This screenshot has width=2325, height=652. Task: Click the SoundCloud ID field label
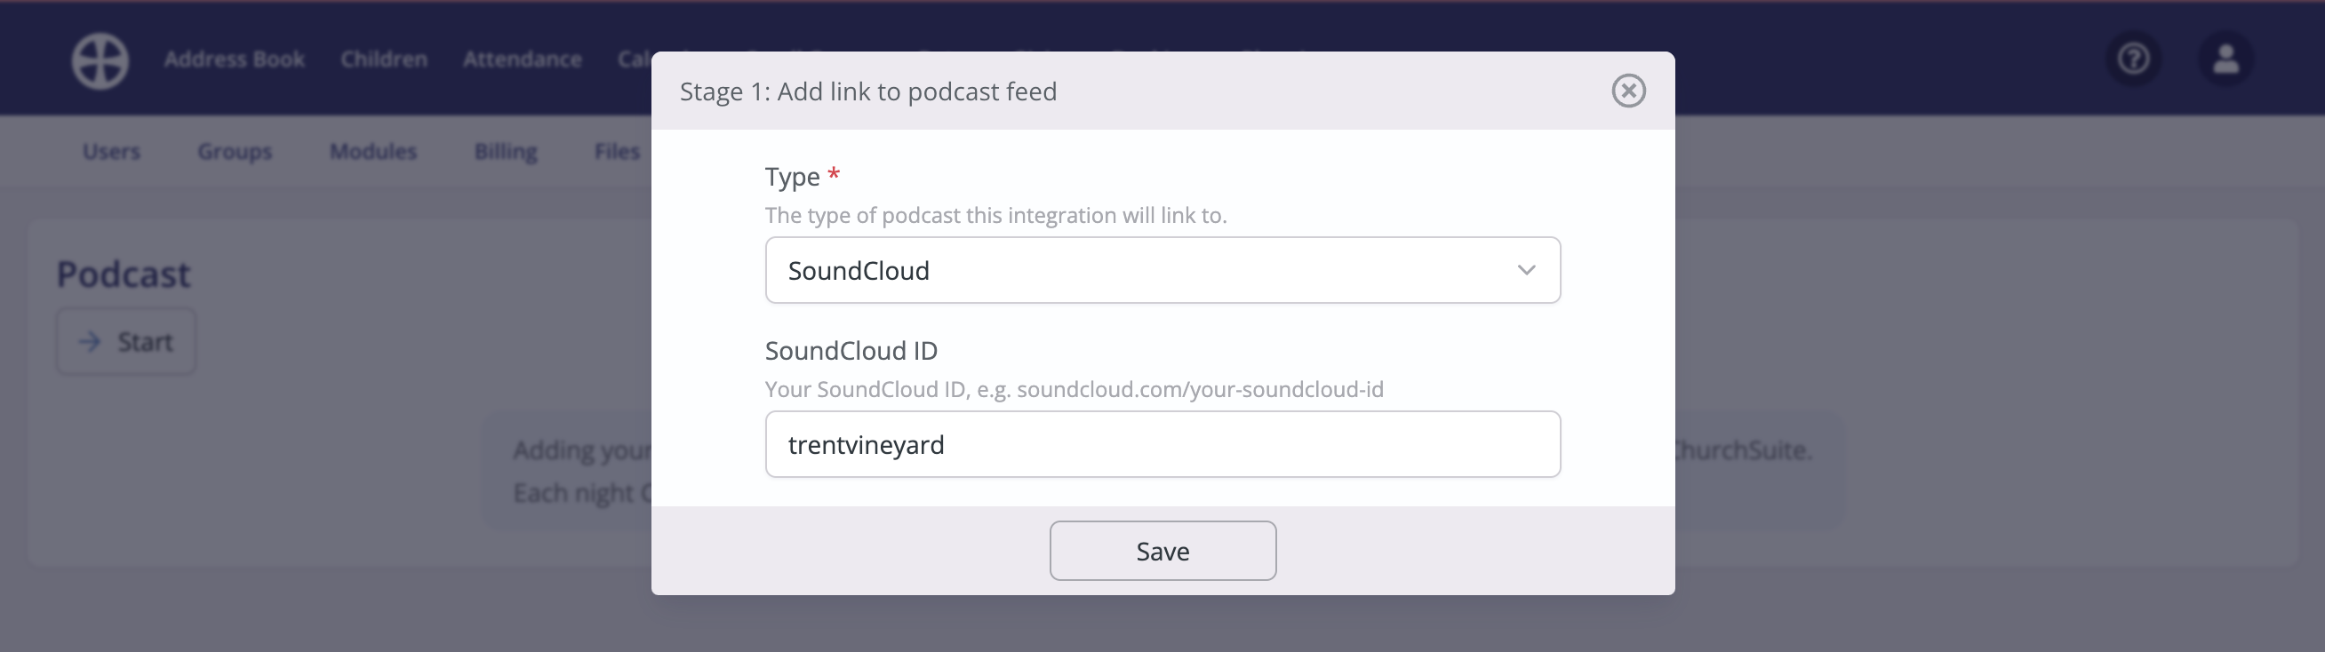click(851, 351)
